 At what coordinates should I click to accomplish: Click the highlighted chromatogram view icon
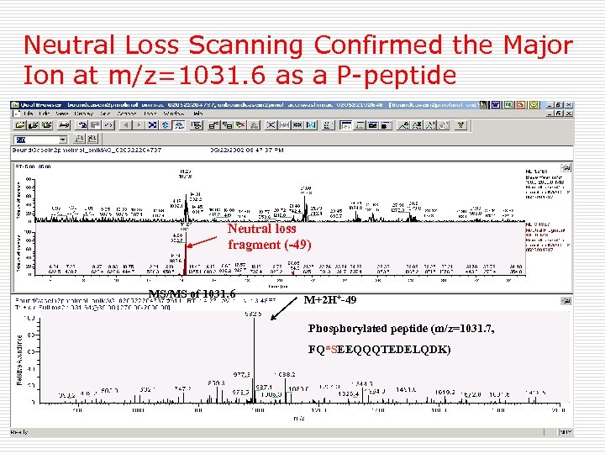[346, 125]
